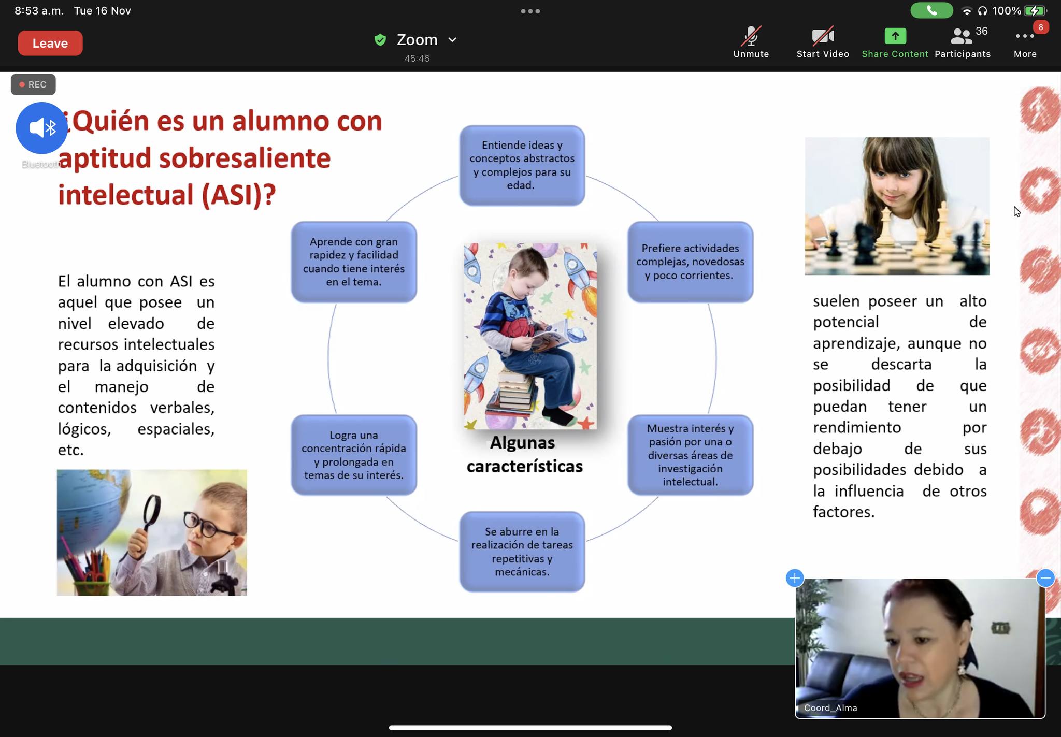Click the date Tue 16 Nov
Screen dimensions: 1061x737
point(102,11)
